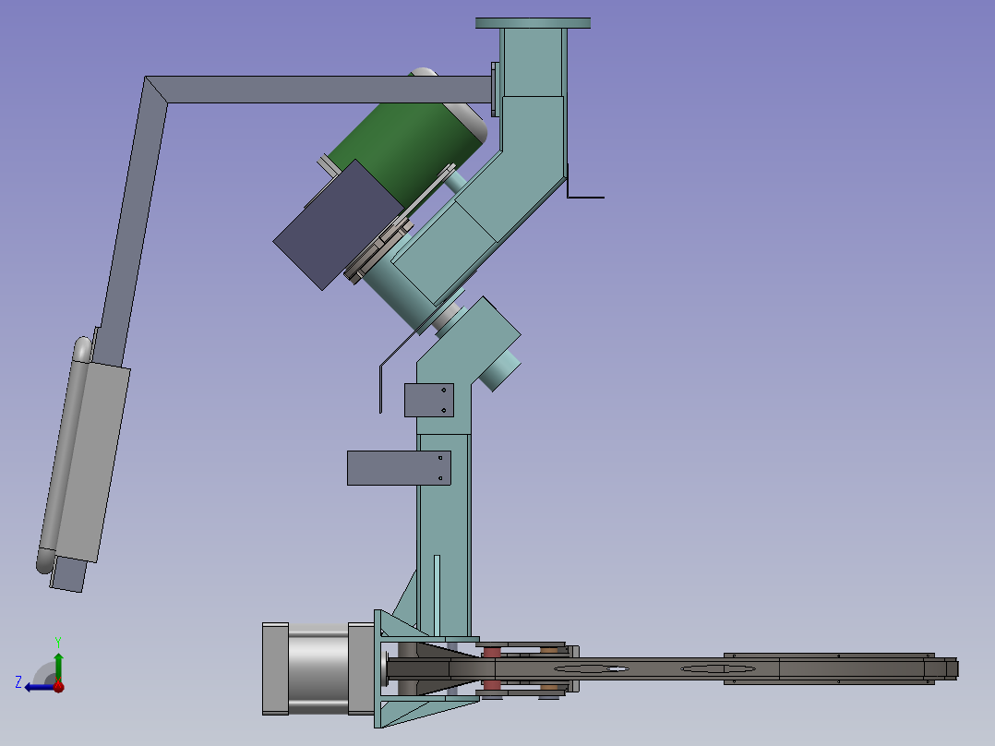The image size is (995, 746).
Task: Select the silver cylinder at bottom left
Action: [x=318, y=669]
